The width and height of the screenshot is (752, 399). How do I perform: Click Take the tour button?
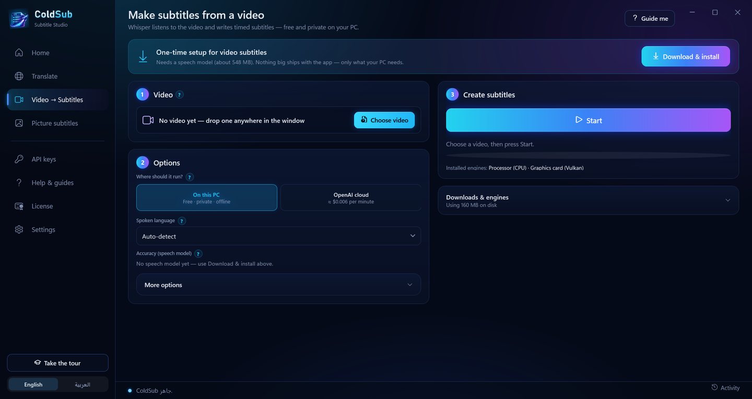[57, 363]
